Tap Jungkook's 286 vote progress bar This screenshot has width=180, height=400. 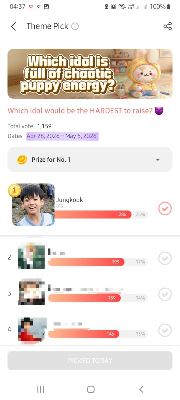point(92,214)
